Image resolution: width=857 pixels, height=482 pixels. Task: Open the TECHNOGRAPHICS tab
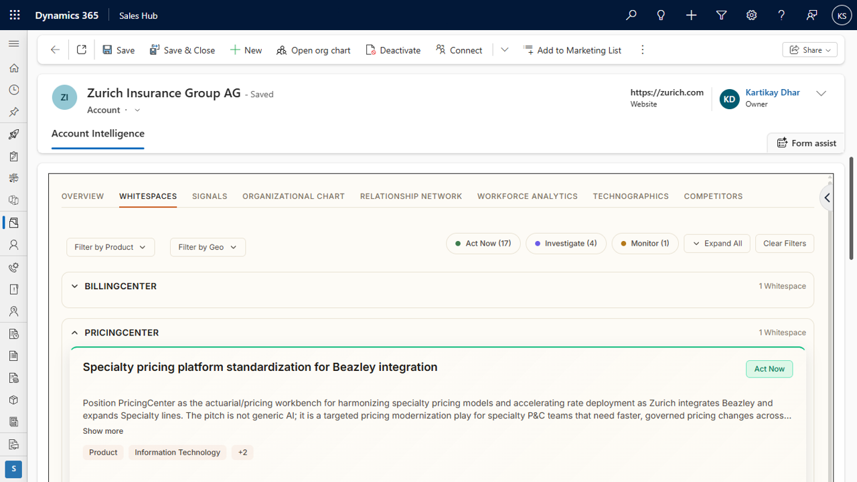(631, 196)
